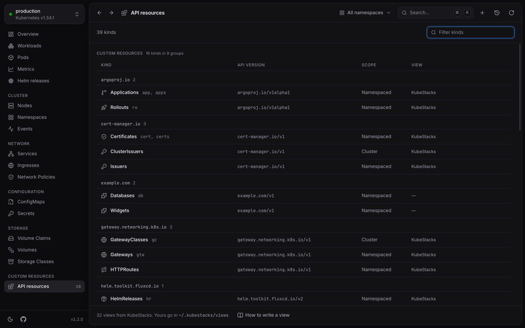The height and width of the screenshot is (328, 525).
Task: Open Metrics in the sidebar
Action: 44,69
